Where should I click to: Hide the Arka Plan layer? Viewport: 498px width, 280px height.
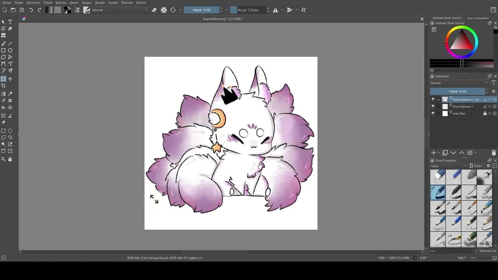(433, 114)
